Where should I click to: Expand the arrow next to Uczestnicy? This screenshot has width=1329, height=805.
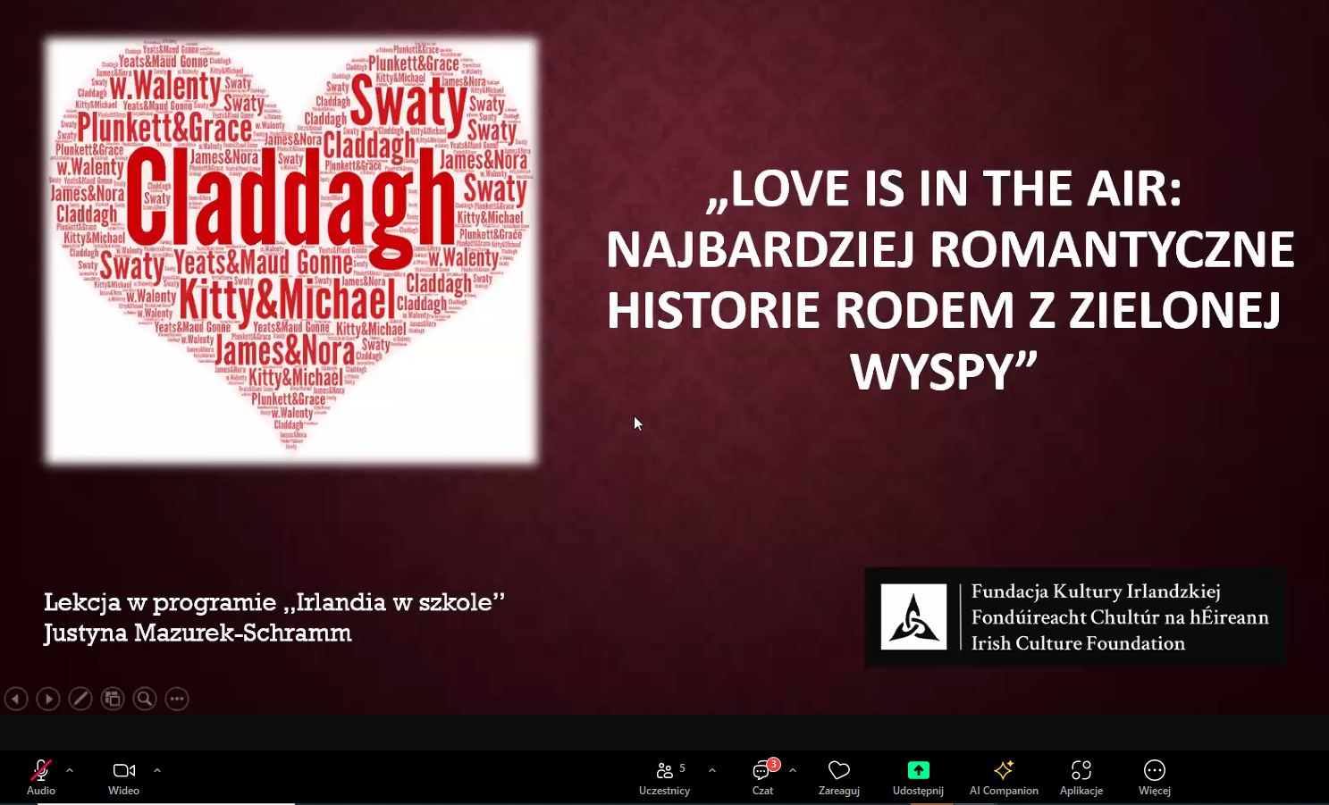pos(712,770)
